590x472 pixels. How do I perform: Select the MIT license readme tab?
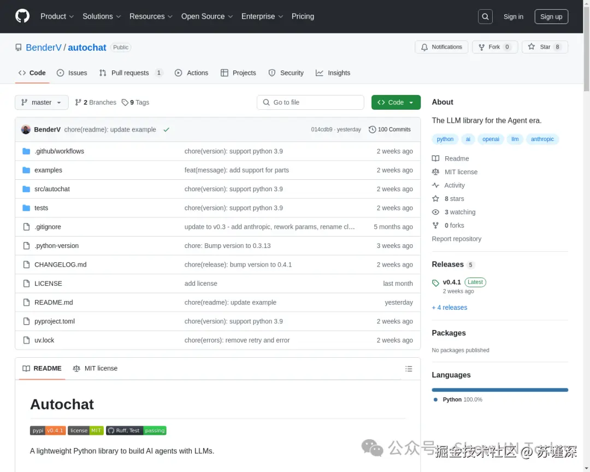tap(95, 369)
